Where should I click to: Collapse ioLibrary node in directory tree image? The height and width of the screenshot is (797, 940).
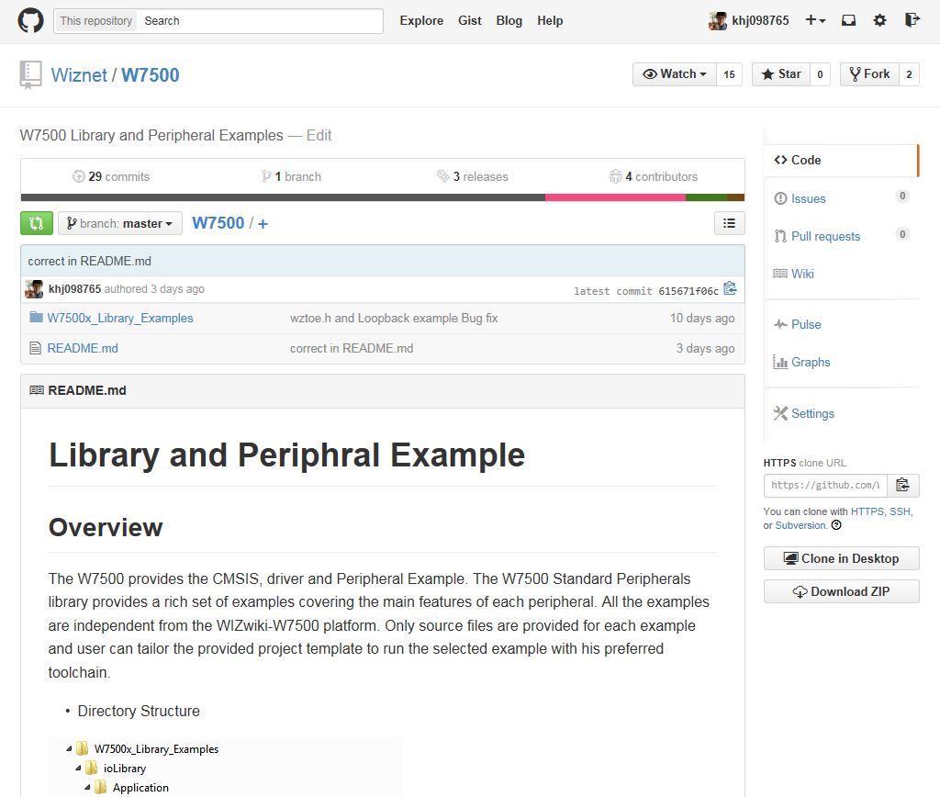pos(78,769)
